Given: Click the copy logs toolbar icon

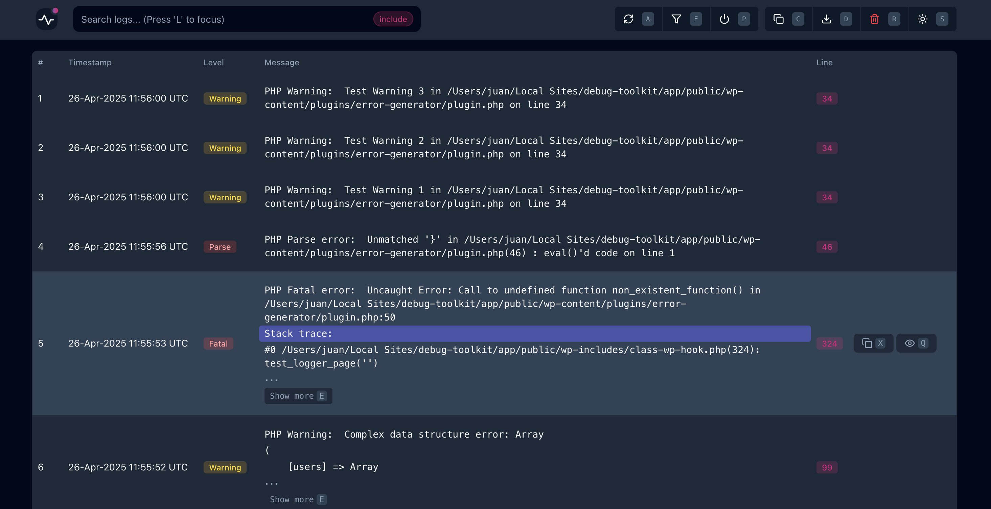Looking at the screenshot, I should (778, 19).
